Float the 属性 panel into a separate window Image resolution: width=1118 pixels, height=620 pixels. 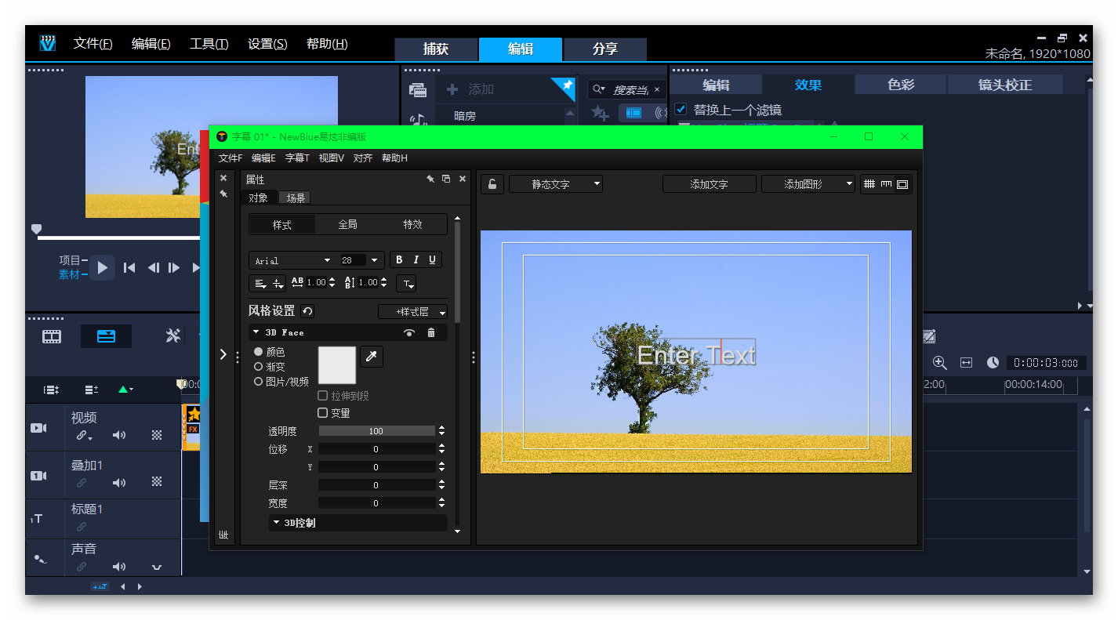(x=446, y=179)
